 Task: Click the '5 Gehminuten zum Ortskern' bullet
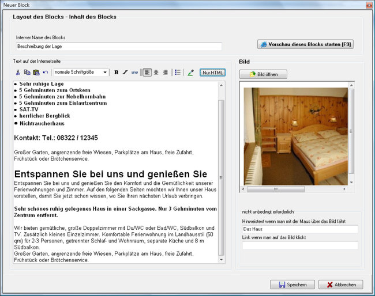coord(55,90)
